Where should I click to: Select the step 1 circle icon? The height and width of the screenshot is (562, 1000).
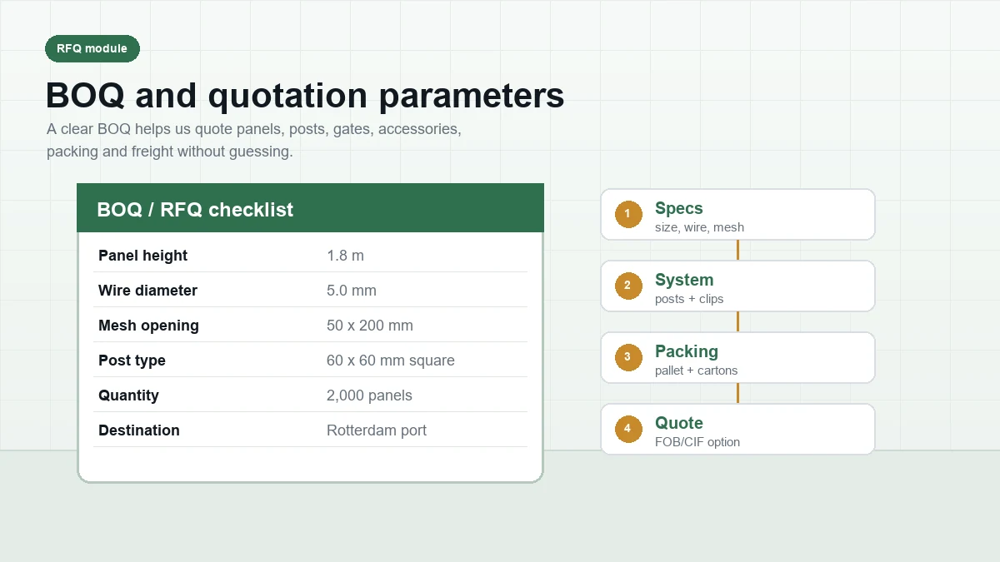tap(627, 214)
